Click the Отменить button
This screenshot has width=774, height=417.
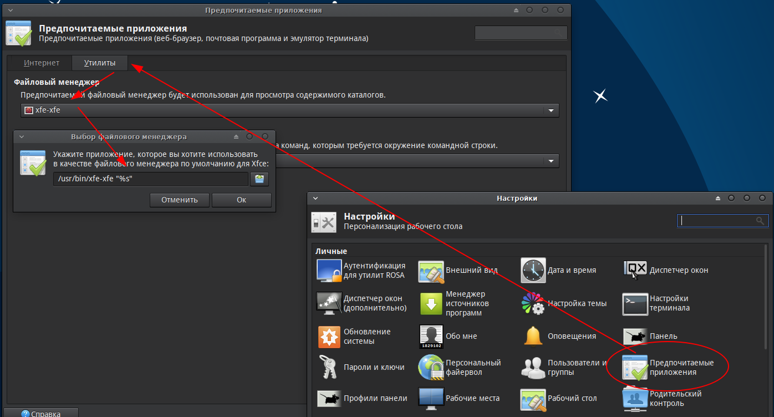click(x=180, y=200)
